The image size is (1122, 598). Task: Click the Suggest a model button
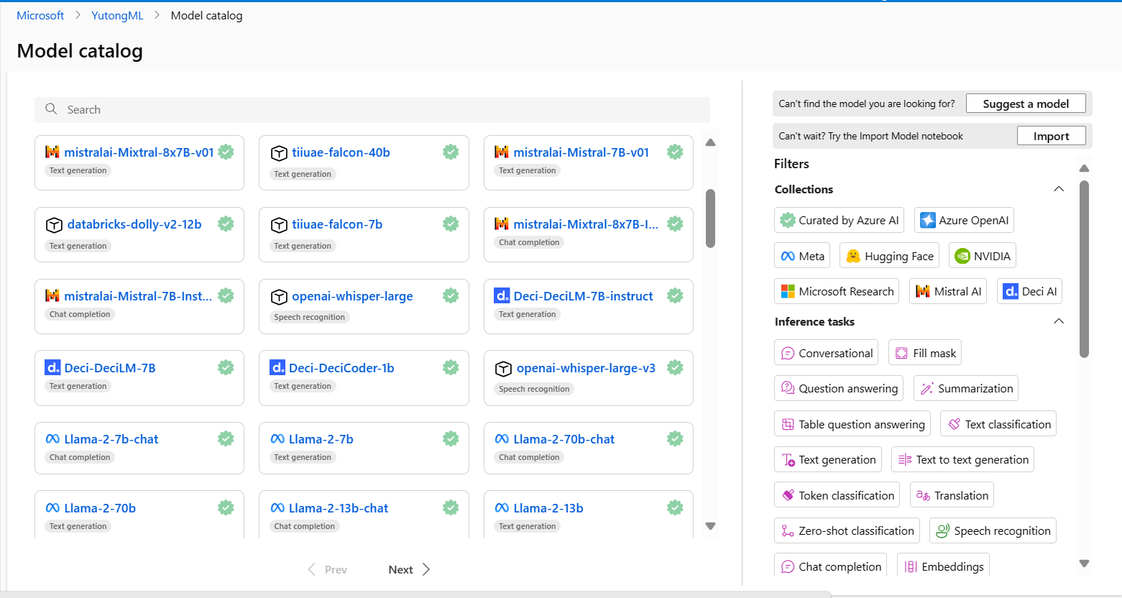coord(1026,103)
